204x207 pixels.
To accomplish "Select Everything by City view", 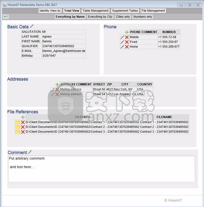I will click(100, 17).
